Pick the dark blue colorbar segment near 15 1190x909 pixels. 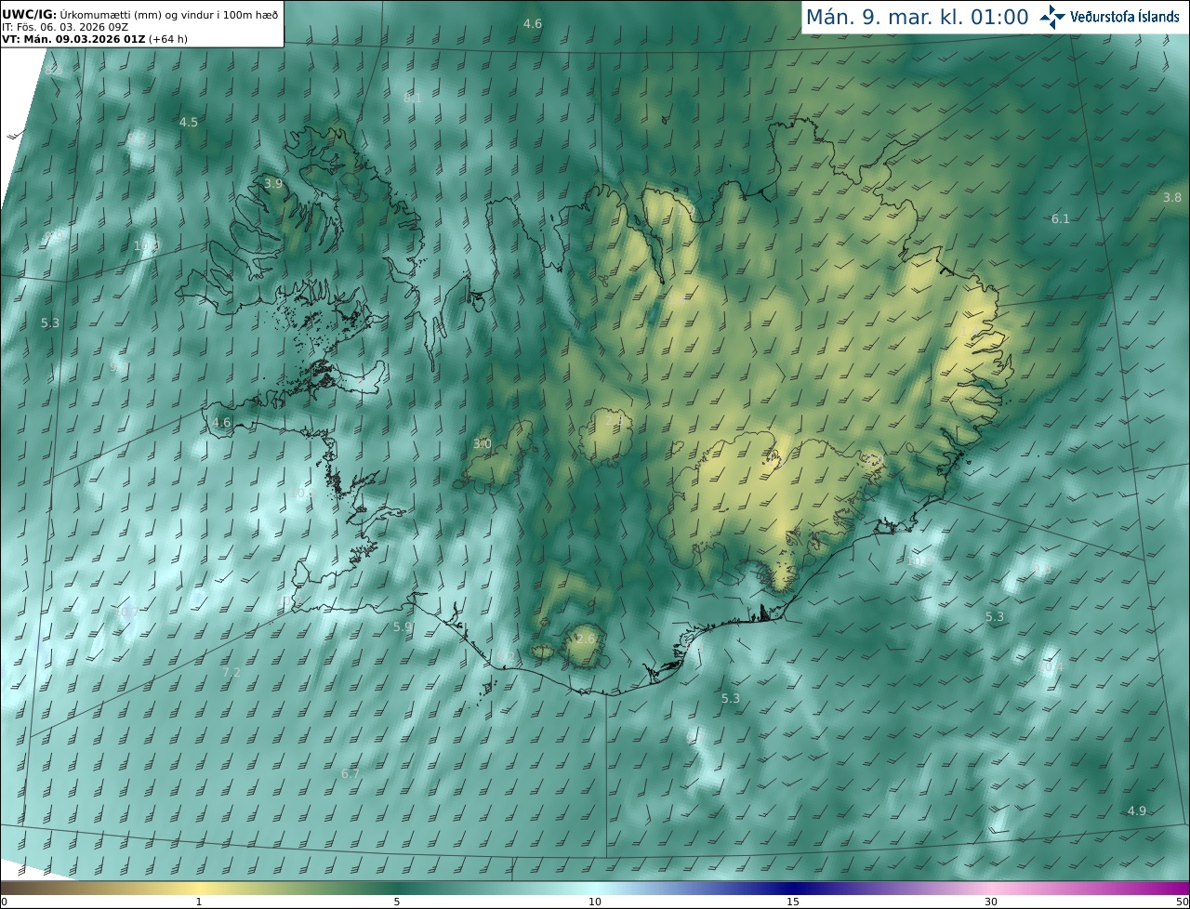click(x=793, y=888)
